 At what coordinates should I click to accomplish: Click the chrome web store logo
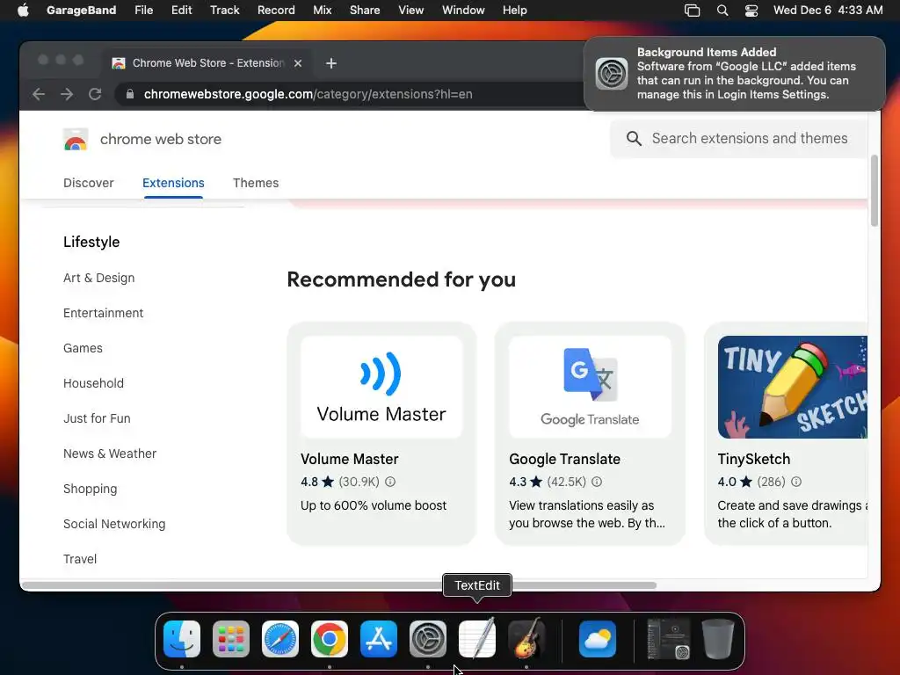click(x=76, y=139)
